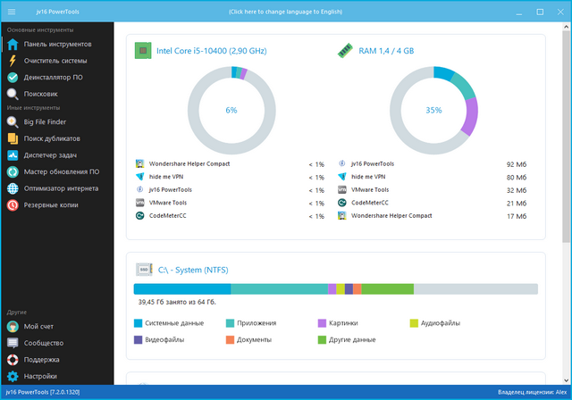Click the Поддержка lifebuoy icon
The image size is (572, 400).
coord(13,359)
